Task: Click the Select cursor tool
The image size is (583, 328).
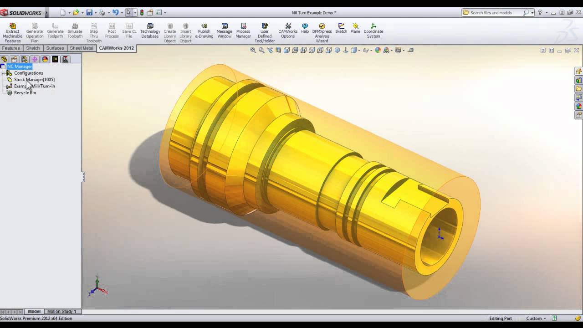Action: [x=129, y=13]
